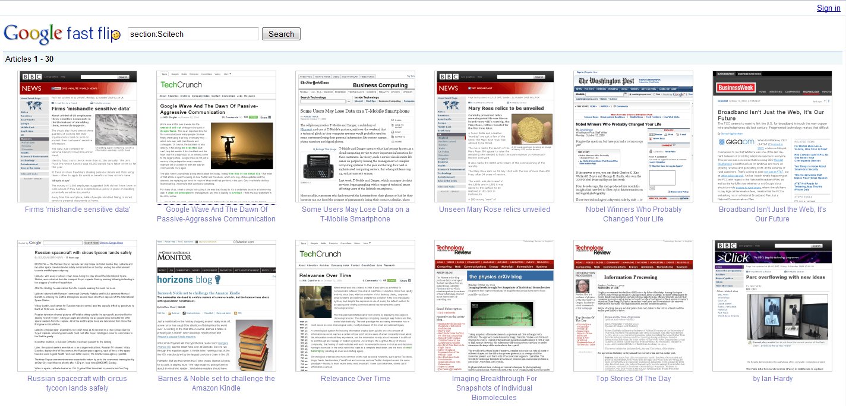Screen dimensions: 846x406
Task: Open the physics arXiv blog thumbnail
Action: coord(494,306)
